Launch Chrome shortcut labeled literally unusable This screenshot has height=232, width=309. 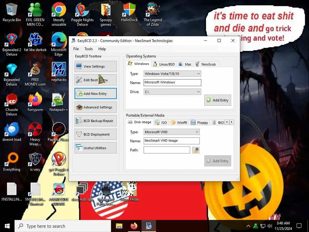pos(59,15)
